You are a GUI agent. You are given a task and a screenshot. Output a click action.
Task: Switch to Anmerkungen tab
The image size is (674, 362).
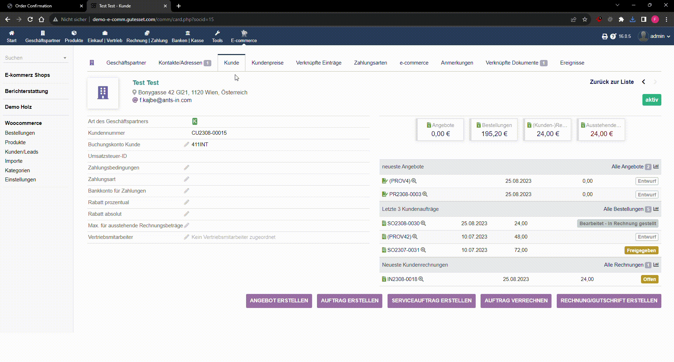pyautogui.click(x=457, y=63)
